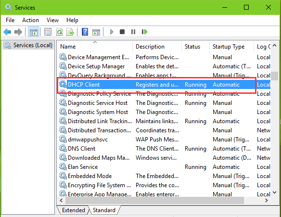
Task: Click the vertical scrollbar down arrow
Action: pyautogui.click(x=275, y=192)
